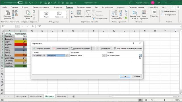Screen dimensions: 182x102
Task: Switch to Page Break Preview in status bar
Action: click(152, 100)
